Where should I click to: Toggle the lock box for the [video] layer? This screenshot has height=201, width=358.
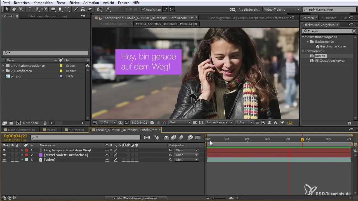(x=17, y=160)
